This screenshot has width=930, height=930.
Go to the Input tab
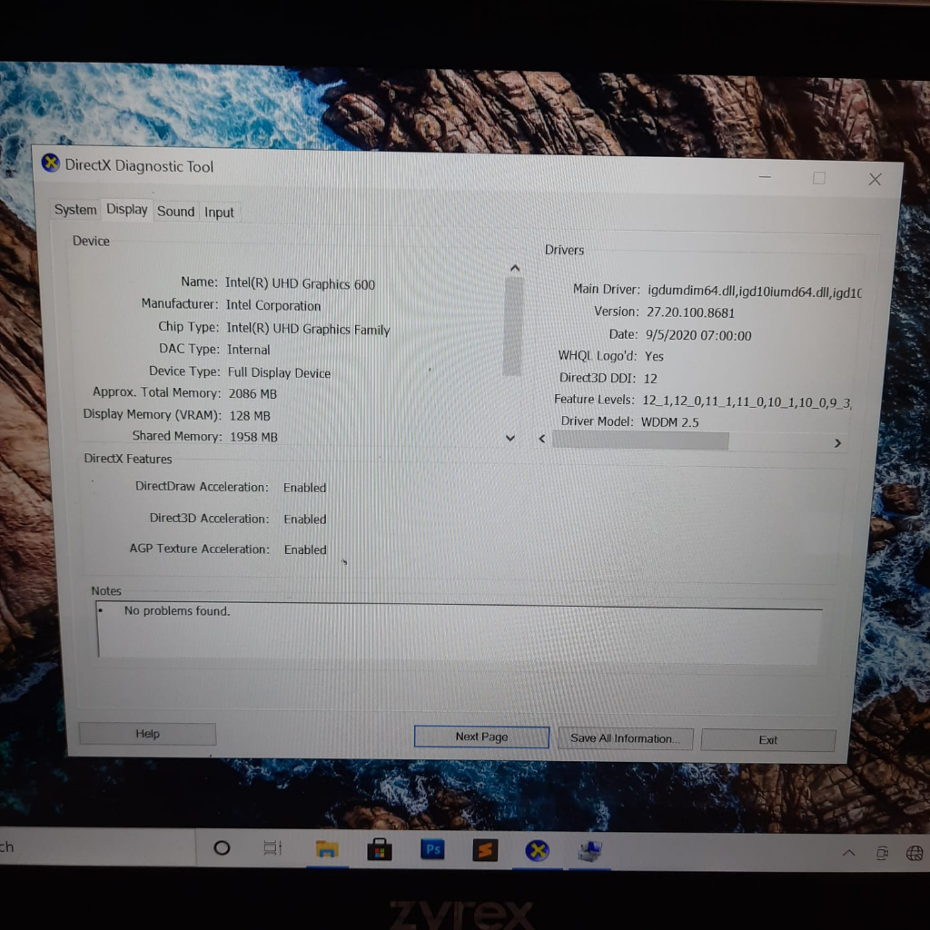(219, 213)
